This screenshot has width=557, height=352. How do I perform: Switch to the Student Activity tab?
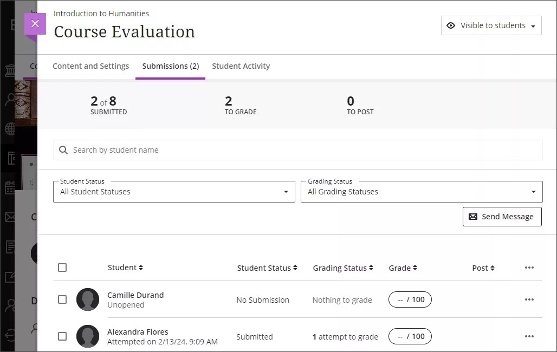pyautogui.click(x=241, y=66)
